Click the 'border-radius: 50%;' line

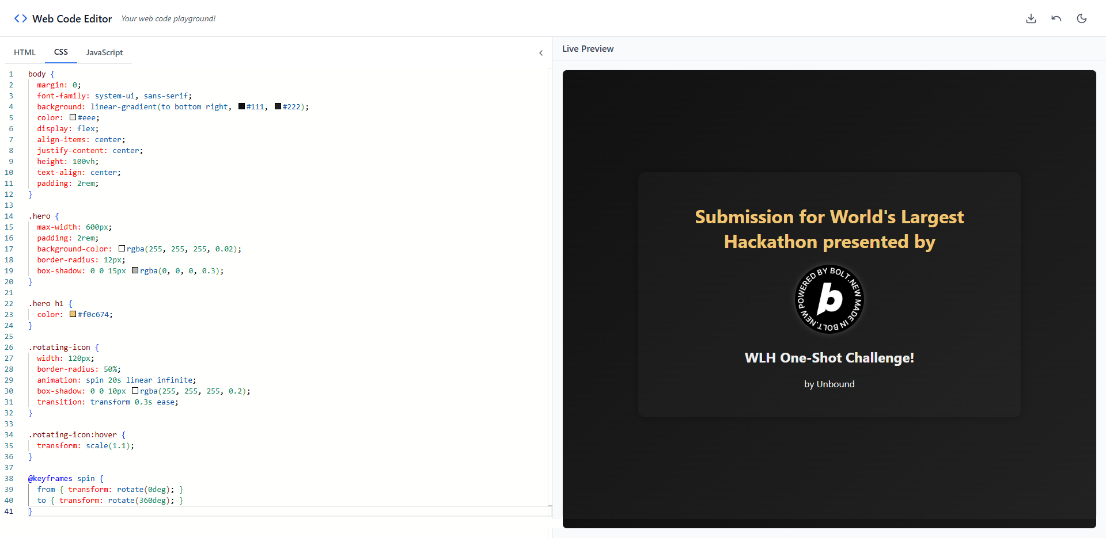[79, 369]
